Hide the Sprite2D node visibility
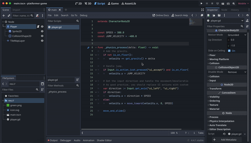Image resolution: width=251 pixels, height=143 pixels. point(42,31)
